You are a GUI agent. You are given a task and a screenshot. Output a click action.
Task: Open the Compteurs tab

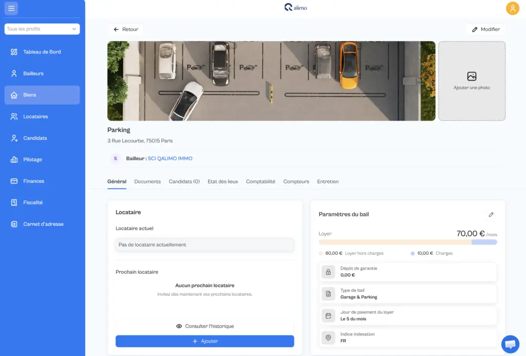pyautogui.click(x=296, y=181)
